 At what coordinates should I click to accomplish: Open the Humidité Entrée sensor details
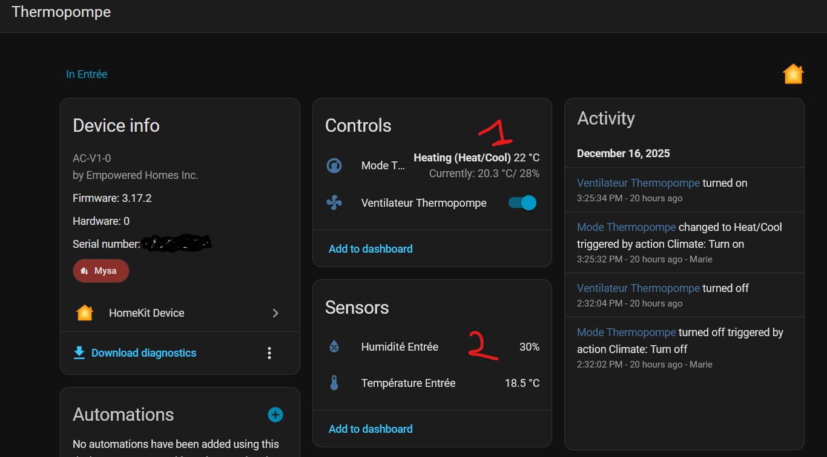click(400, 347)
